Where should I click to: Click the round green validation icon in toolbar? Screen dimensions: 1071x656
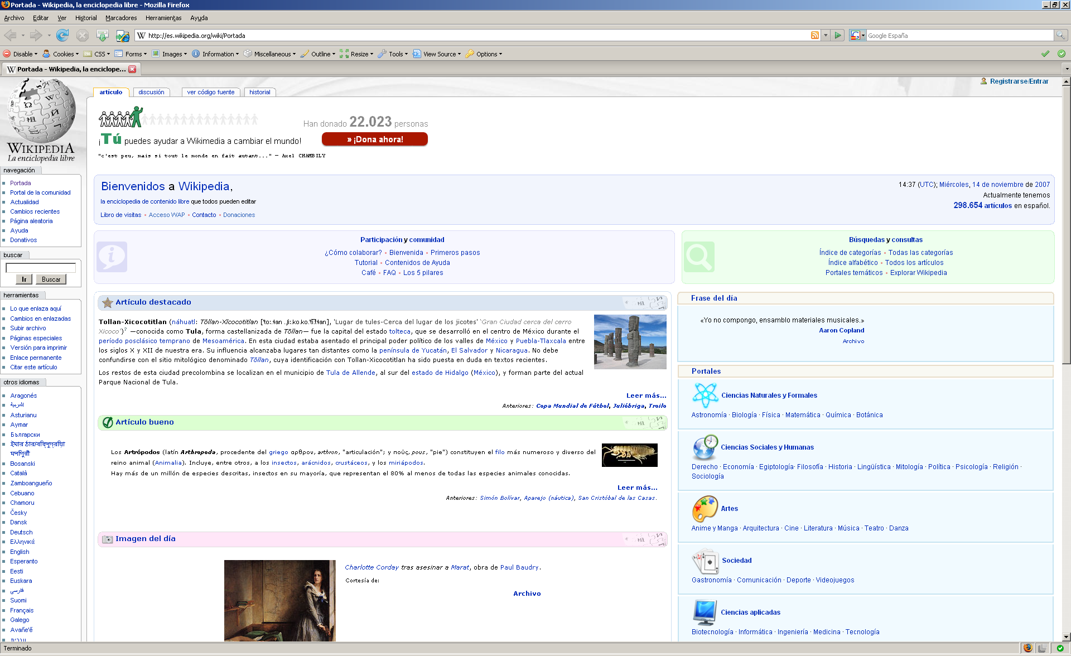click(x=1062, y=54)
